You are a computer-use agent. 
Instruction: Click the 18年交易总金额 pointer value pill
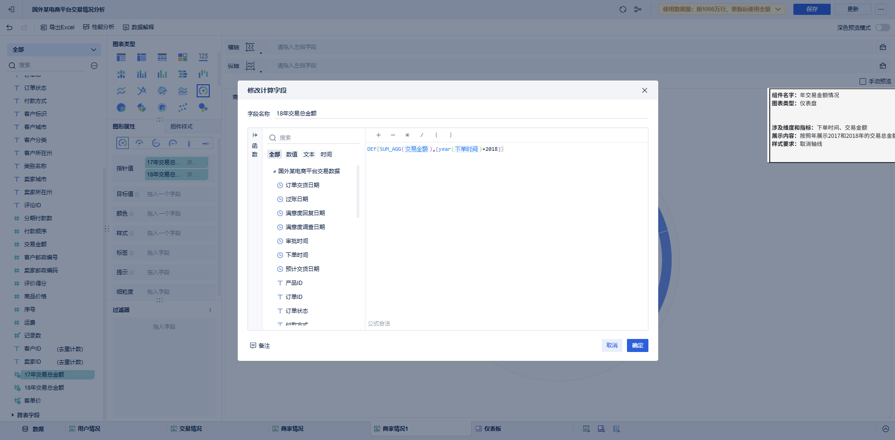[177, 175]
